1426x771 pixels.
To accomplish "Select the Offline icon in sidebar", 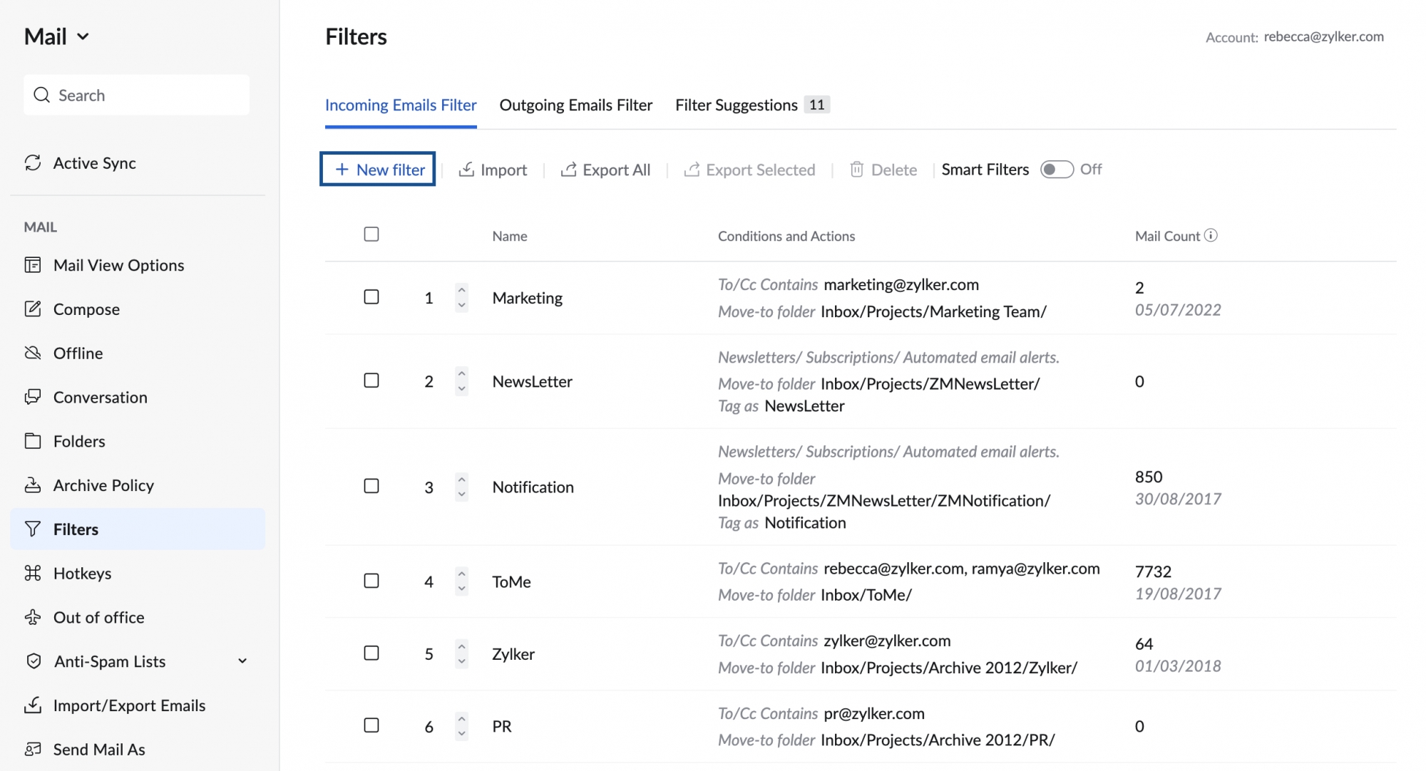I will 32,353.
